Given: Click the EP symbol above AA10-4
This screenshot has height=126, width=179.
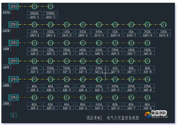Looking at the screenshot, I should coord(83,25).
